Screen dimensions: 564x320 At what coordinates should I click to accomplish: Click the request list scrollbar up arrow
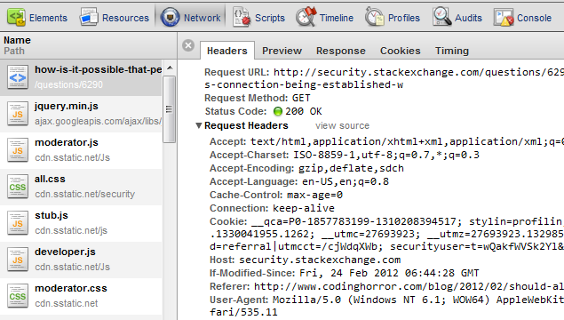click(x=170, y=68)
